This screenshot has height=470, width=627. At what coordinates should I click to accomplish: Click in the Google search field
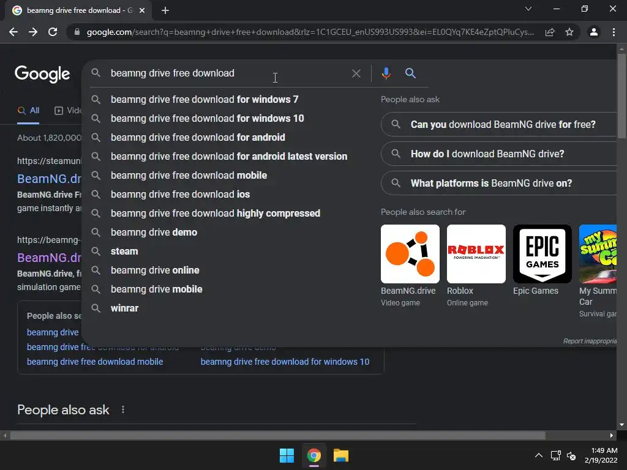pyautogui.click(x=228, y=73)
